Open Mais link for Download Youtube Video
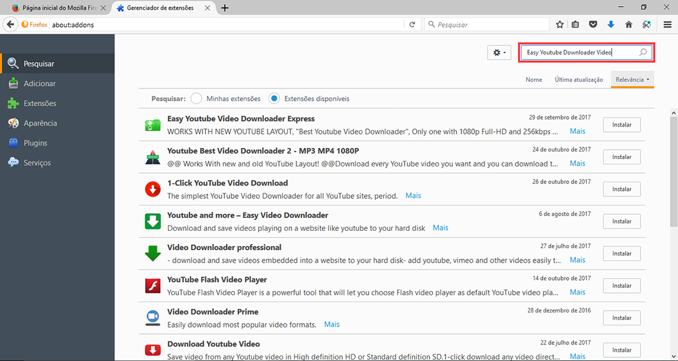Screen dimensions: 678x361 (577, 356)
